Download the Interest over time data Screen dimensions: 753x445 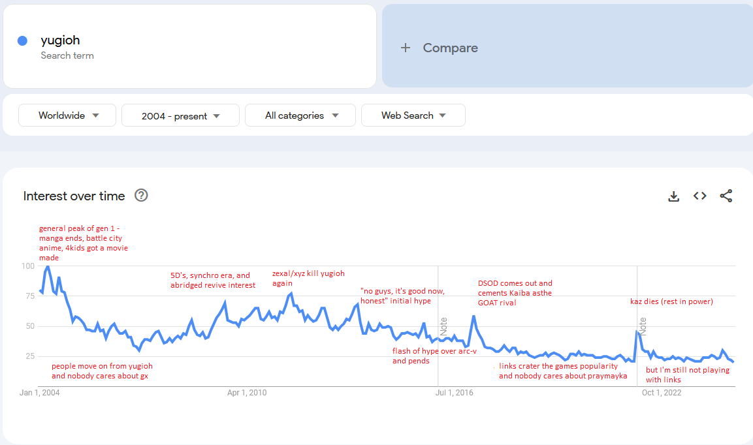pos(674,196)
